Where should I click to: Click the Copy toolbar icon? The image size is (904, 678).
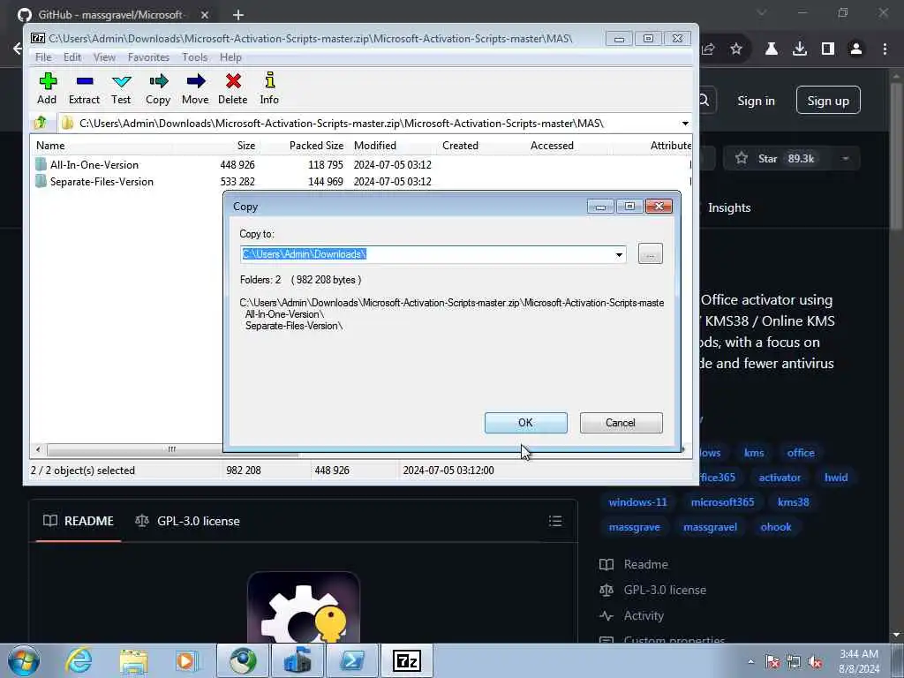pos(158,88)
